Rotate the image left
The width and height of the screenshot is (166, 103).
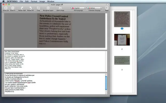30,8
